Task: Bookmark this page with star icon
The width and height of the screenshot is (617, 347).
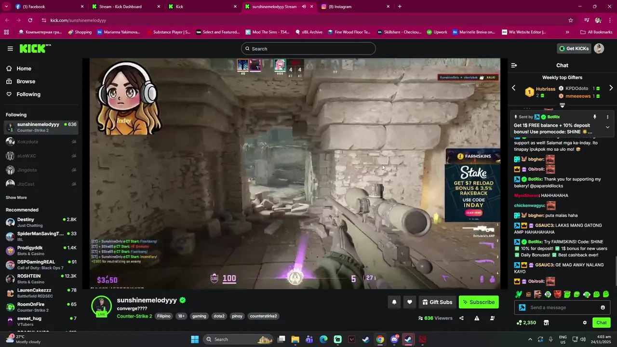Action: pos(571,20)
